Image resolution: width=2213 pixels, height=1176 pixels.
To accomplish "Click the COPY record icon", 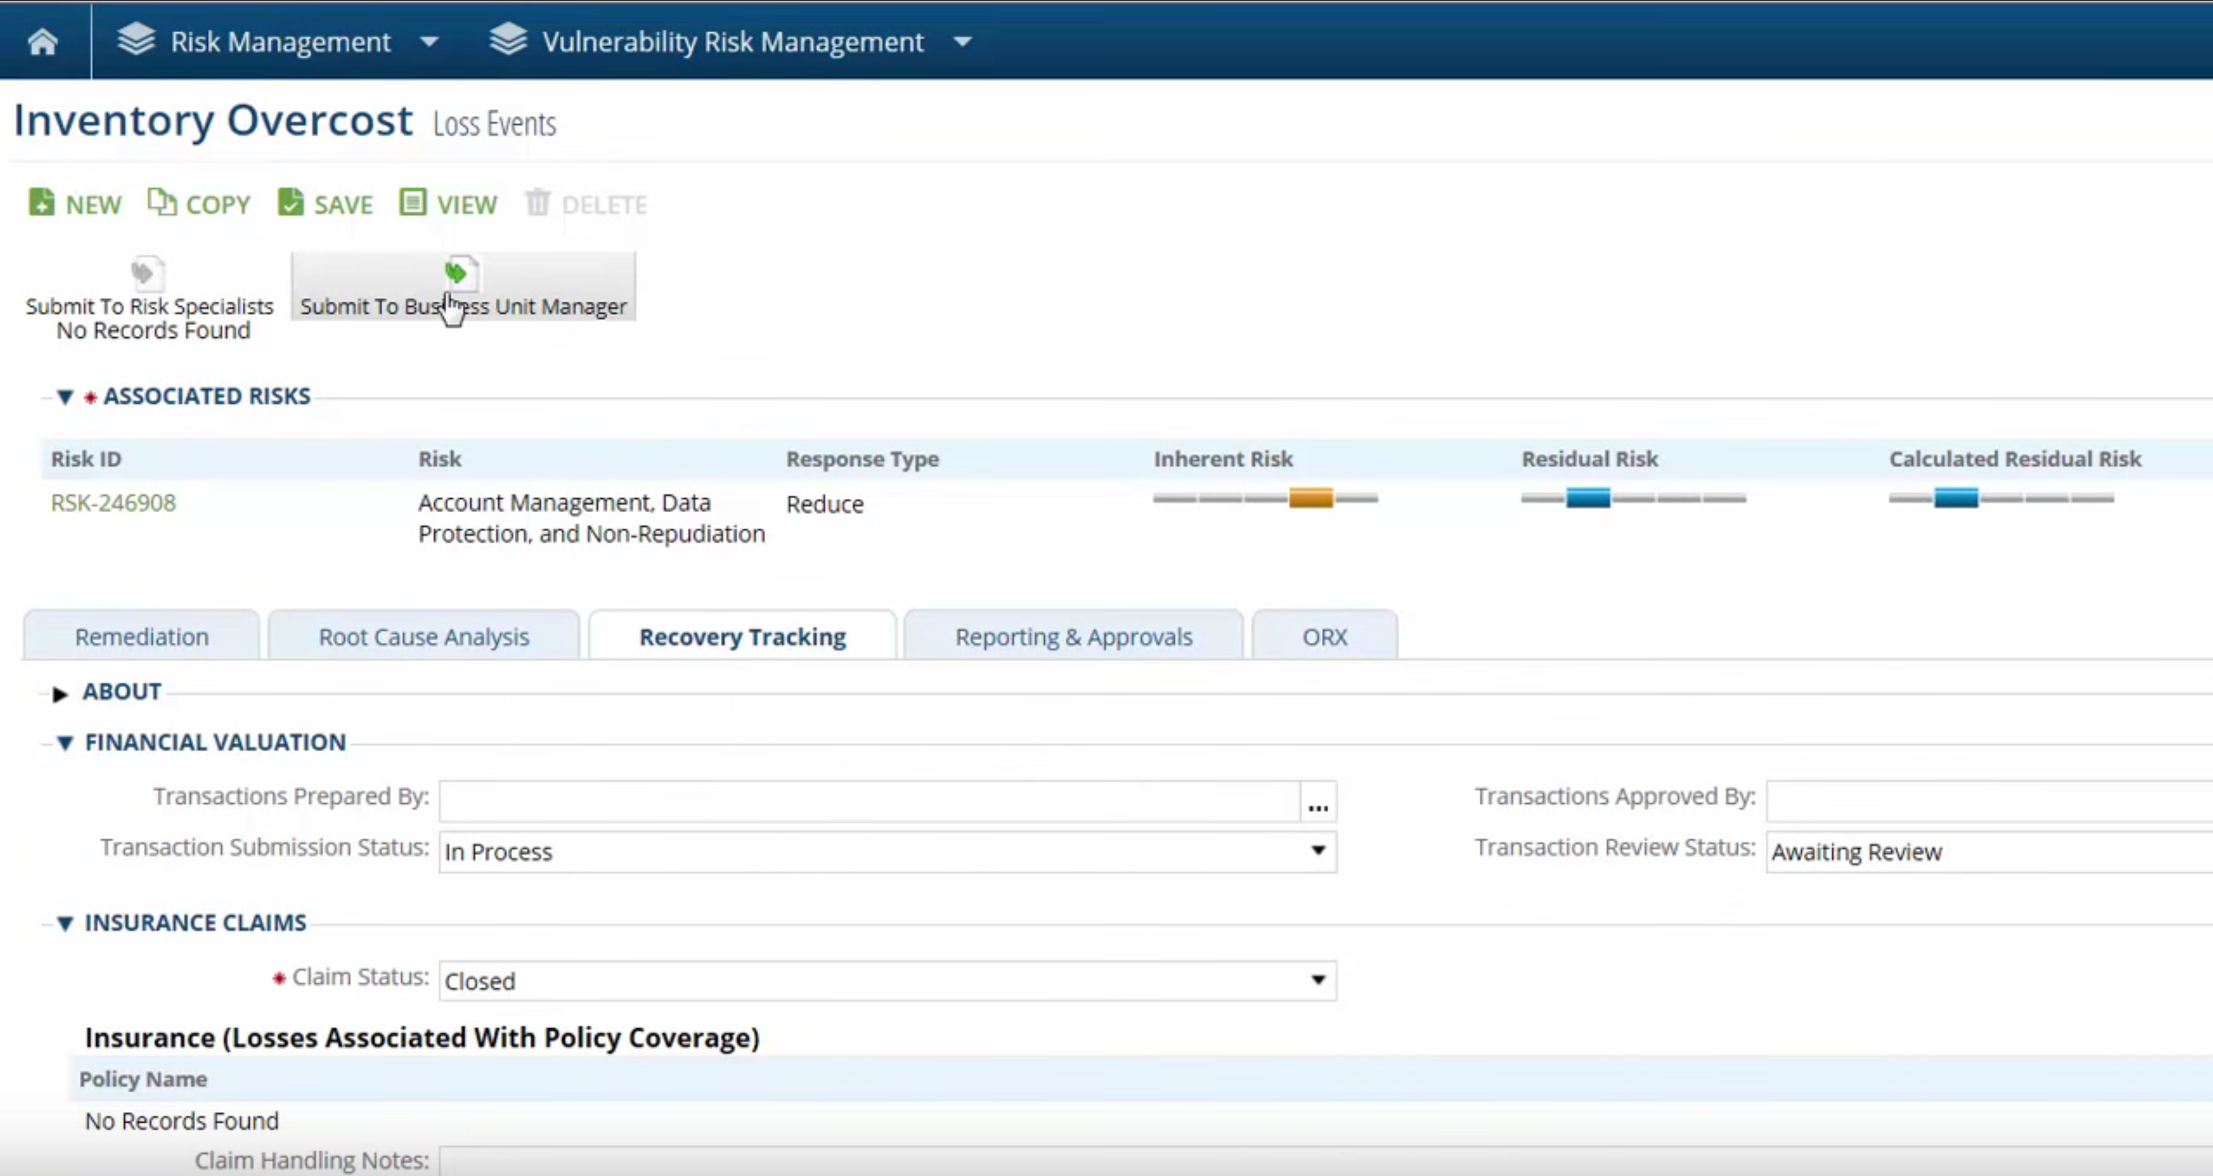I will point(160,203).
